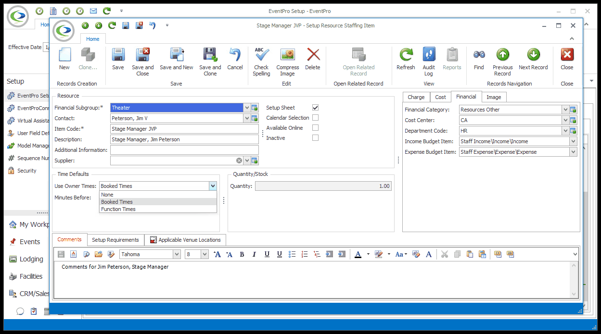Viewport: 601px width, 334px height.
Task: Tick the Available Online checkbox
Action: click(x=315, y=128)
